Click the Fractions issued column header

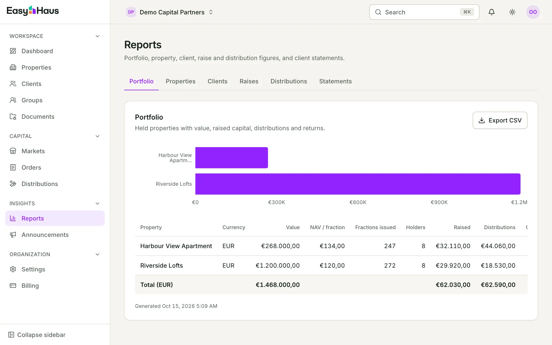click(x=375, y=227)
